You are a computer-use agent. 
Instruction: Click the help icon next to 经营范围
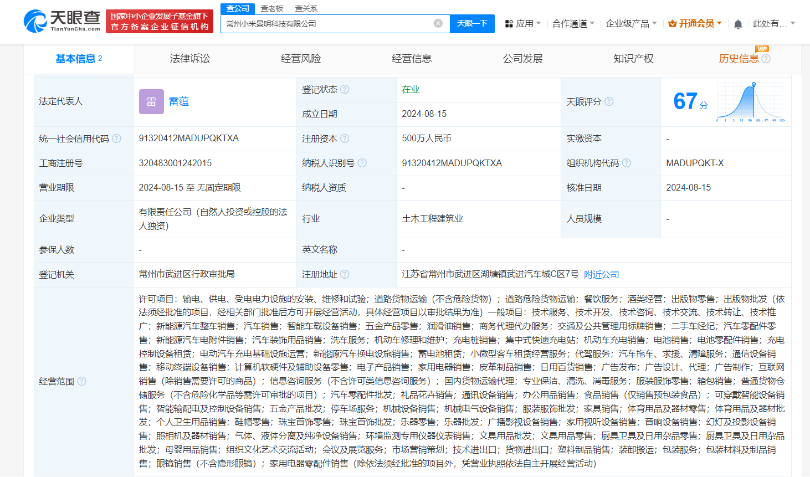81,382
